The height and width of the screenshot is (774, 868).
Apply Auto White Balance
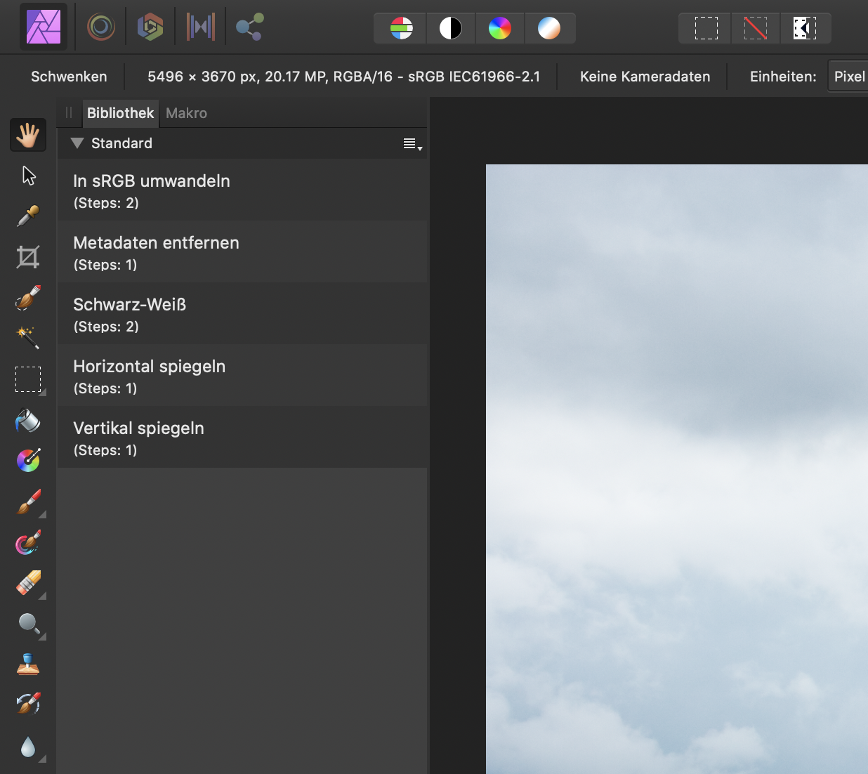[548, 28]
